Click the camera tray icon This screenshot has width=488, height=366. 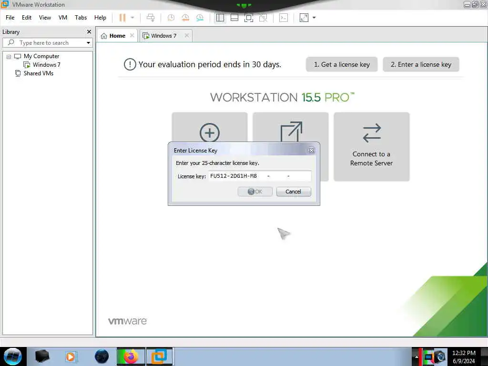point(441,357)
